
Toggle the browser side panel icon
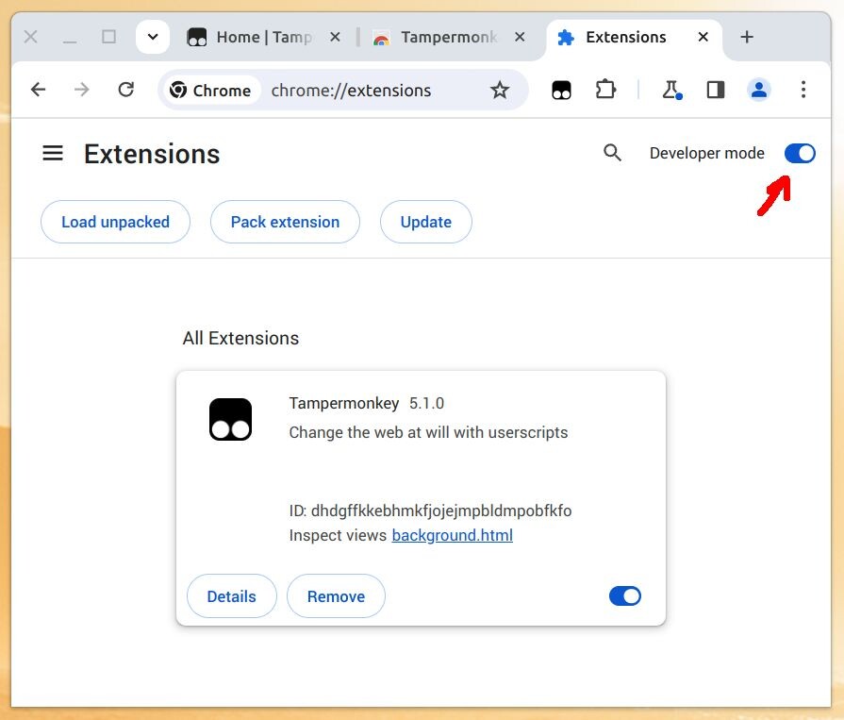tap(716, 90)
